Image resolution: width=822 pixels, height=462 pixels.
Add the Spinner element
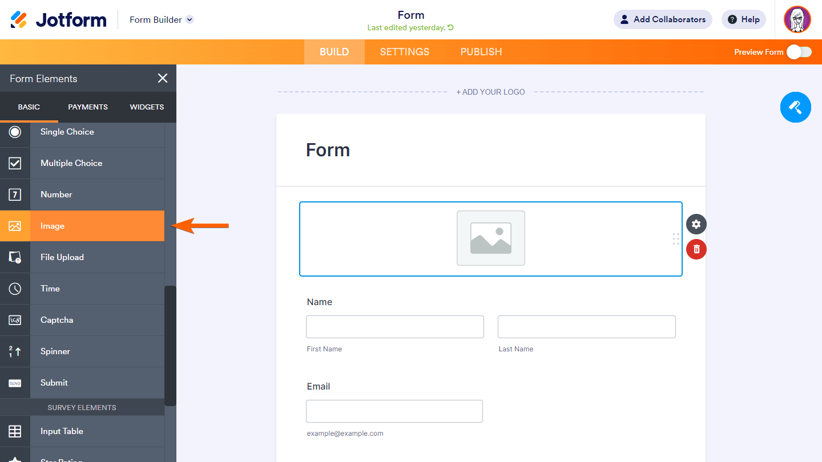(82, 351)
